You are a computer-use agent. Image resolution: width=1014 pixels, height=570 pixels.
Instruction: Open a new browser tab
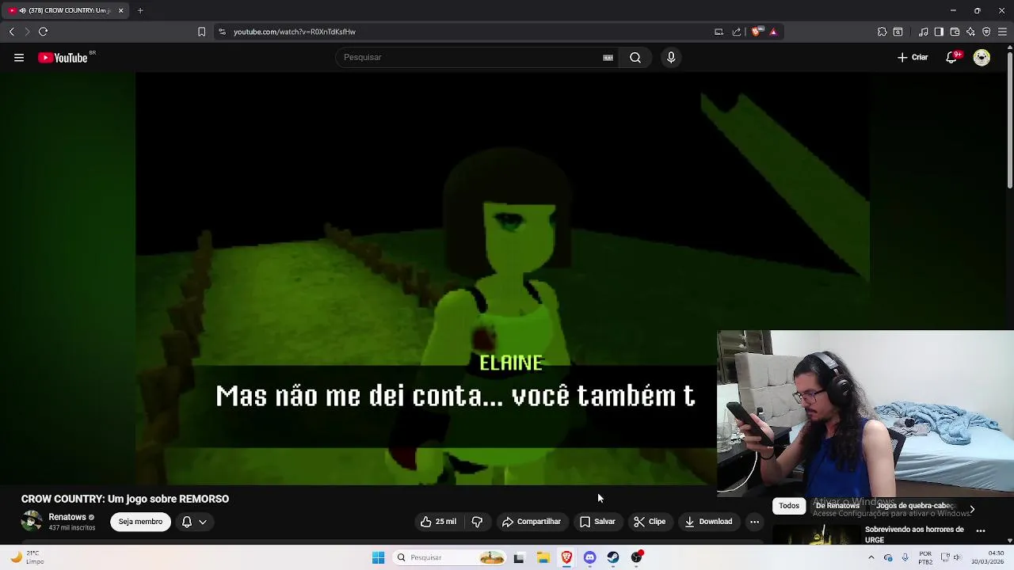point(140,10)
